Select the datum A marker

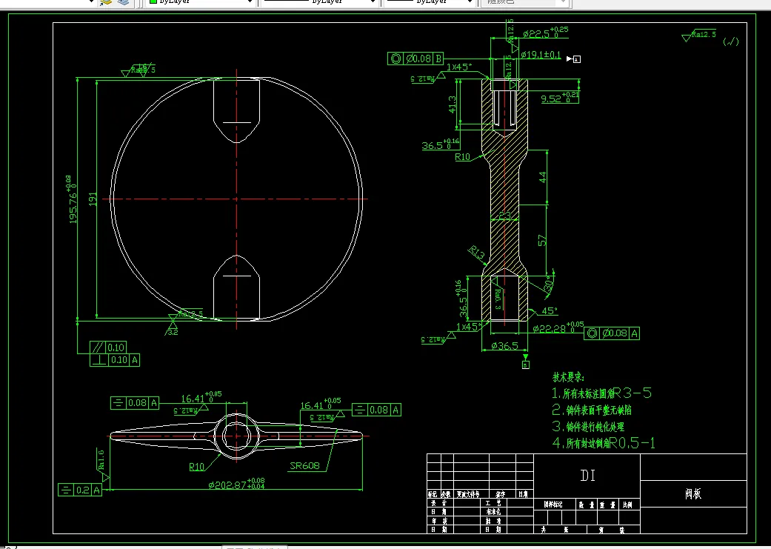pyautogui.click(x=574, y=59)
